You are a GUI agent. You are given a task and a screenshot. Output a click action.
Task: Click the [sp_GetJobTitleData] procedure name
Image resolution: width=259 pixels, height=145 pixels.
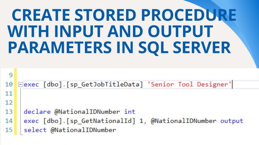[105, 85]
